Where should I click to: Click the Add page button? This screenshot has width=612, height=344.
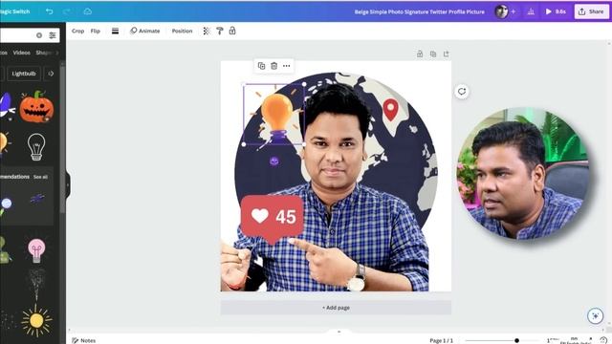pos(336,308)
